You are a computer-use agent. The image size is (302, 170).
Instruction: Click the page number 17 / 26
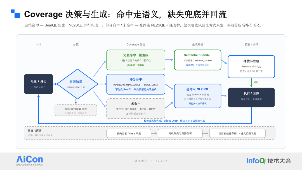click(162, 161)
